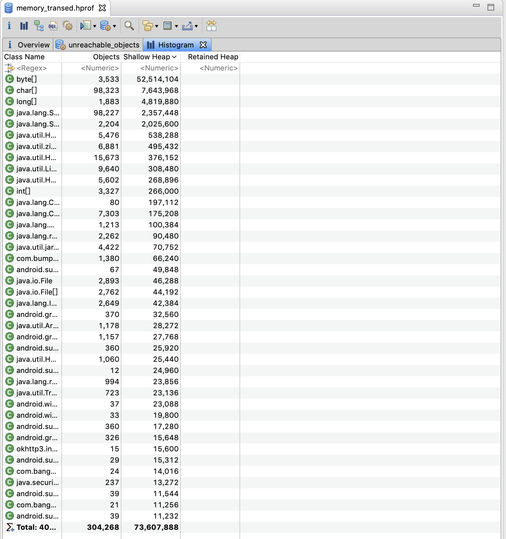Click the Compare to another heap dump icon

point(211,26)
